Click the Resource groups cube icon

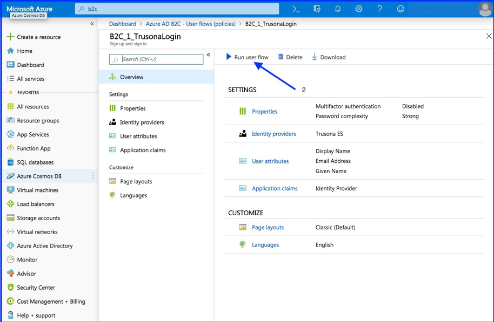[x=10, y=120]
